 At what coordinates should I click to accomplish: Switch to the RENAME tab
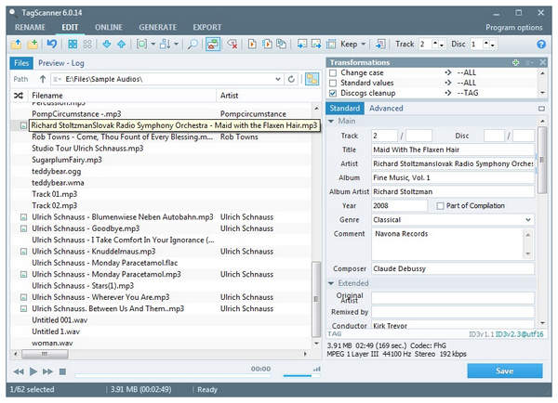coord(31,27)
